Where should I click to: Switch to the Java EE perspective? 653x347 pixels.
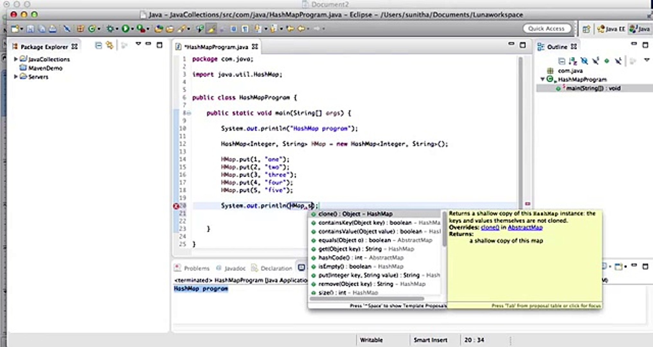tap(611, 29)
